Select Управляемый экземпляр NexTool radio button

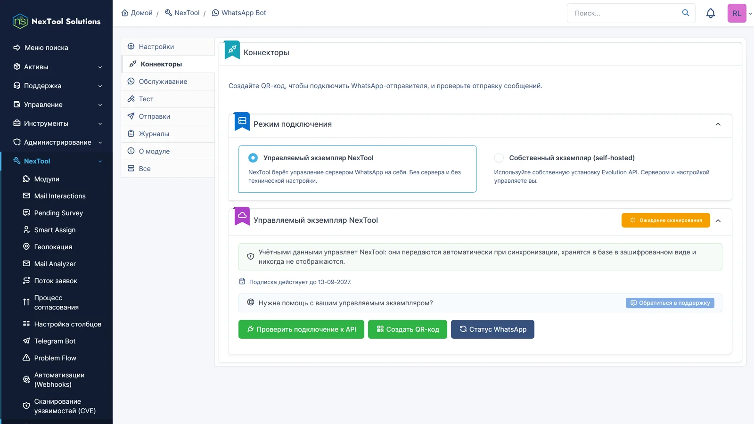pyautogui.click(x=253, y=158)
